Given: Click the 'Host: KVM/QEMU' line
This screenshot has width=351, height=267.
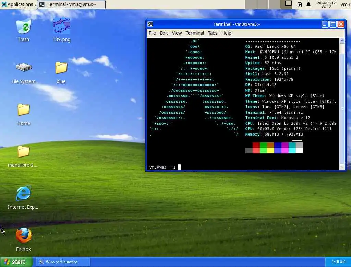Looking at the screenshot, I should 291,52.
